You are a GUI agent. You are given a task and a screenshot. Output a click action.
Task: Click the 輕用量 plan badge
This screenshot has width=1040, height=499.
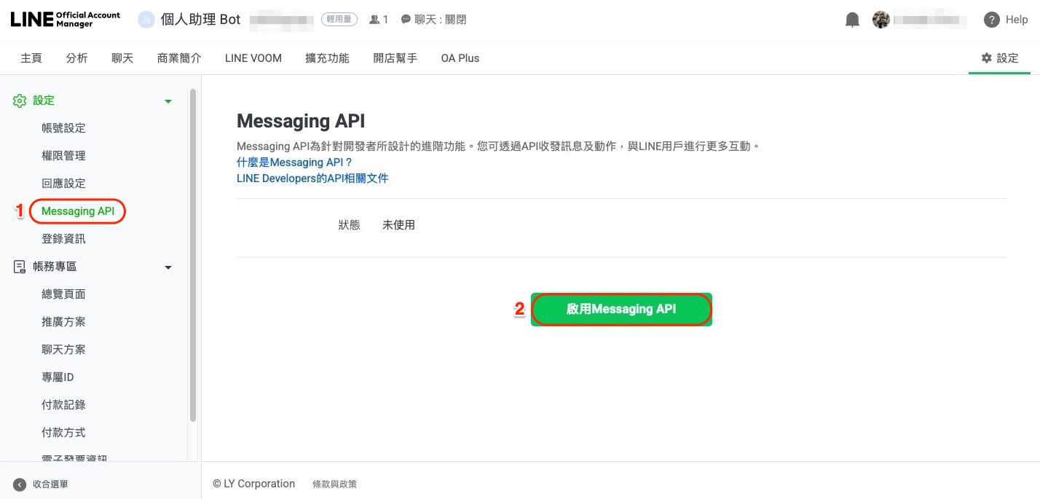click(339, 20)
